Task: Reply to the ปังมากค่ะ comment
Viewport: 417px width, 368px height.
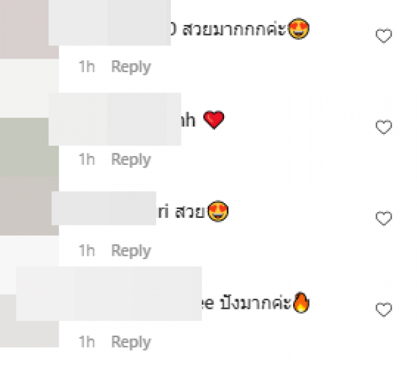Action: pos(131,342)
